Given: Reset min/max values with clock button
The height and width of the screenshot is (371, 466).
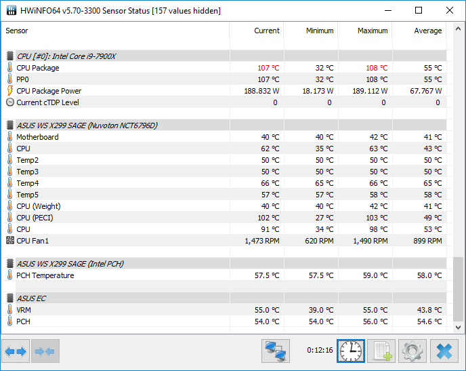Looking at the screenshot, I should pyautogui.click(x=351, y=351).
